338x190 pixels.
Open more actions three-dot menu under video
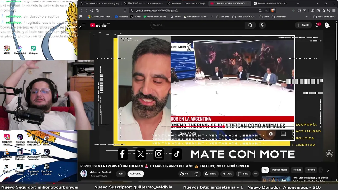click(x=255, y=174)
